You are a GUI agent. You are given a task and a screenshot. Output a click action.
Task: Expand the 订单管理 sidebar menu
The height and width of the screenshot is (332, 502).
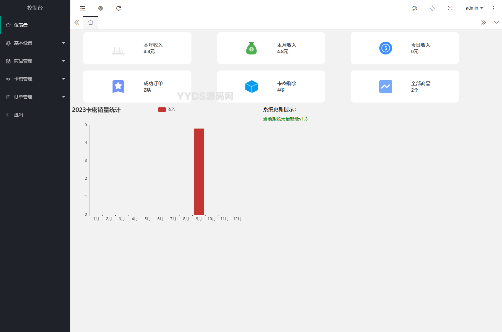pos(35,97)
